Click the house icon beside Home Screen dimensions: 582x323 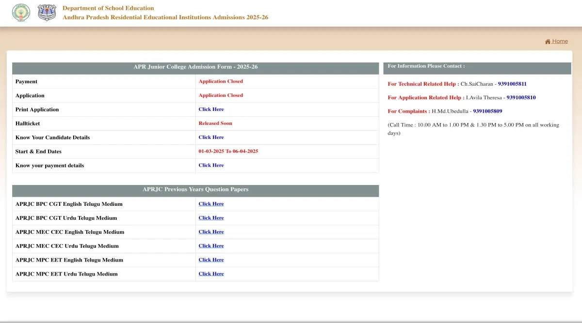[x=548, y=42]
